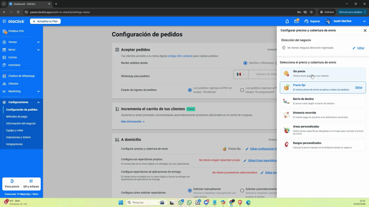This screenshot has width=369, height=207.
Task: Choose the Distancia recorrida icon
Action: tap(286, 115)
